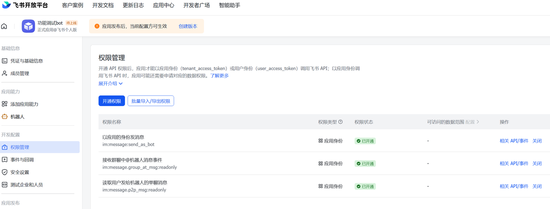Click the 凭证与基础信息 sidebar icon
The height and width of the screenshot is (209, 550).
tap(4, 61)
